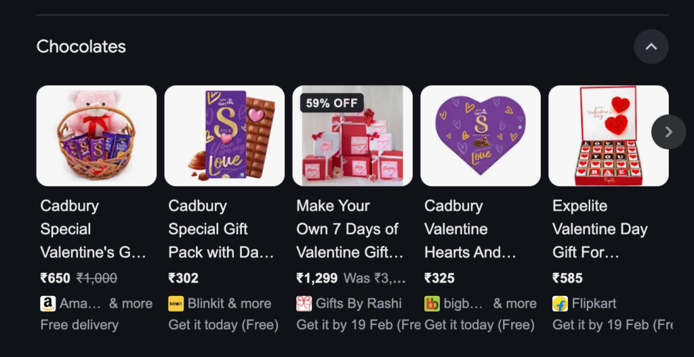Open Cadbury Special Valentine's G… title
The width and height of the screenshot is (694, 357).
click(94, 229)
